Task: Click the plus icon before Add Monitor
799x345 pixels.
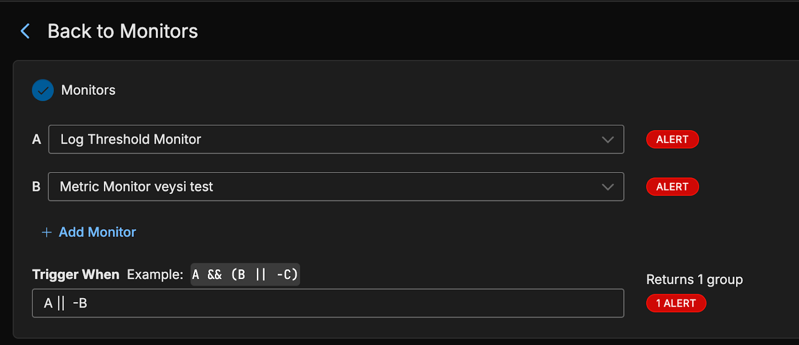Action: (x=46, y=232)
